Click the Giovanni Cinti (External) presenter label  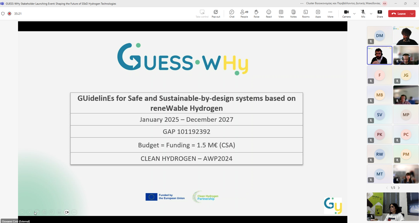tap(16, 221)
